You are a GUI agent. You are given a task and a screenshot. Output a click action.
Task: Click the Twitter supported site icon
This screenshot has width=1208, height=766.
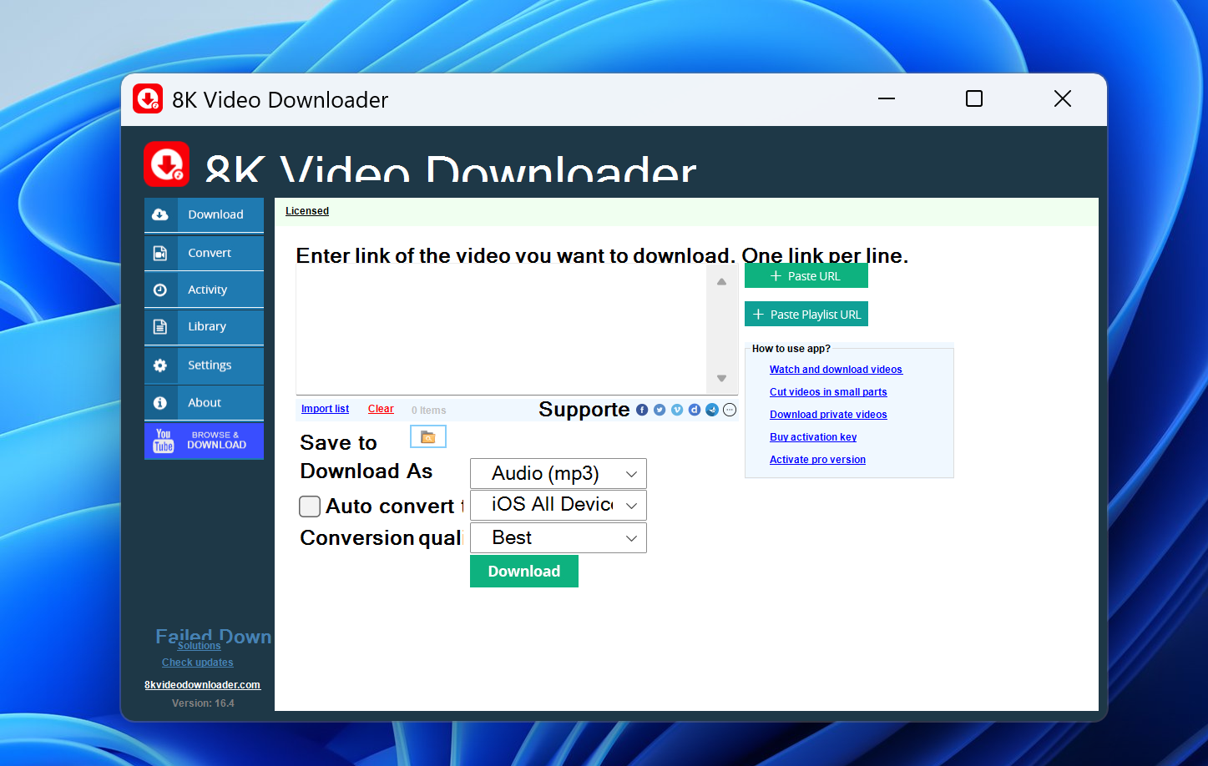pyautogui.click(x=660, y=410)
